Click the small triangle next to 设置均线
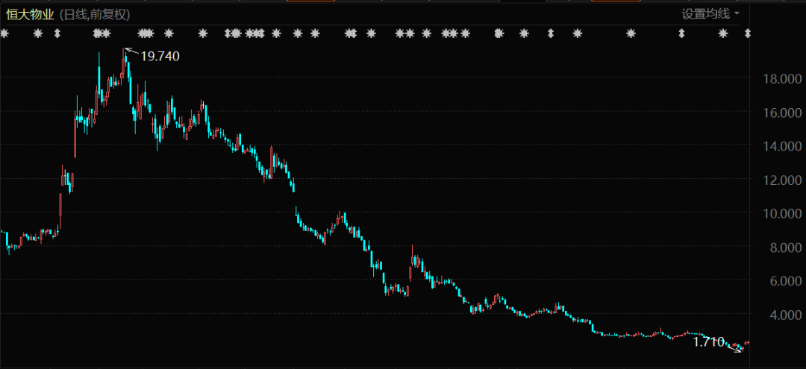806x369 pixels. pos(737,13)
